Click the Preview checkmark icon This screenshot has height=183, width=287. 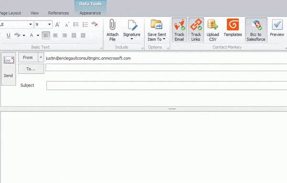point(277,24)
